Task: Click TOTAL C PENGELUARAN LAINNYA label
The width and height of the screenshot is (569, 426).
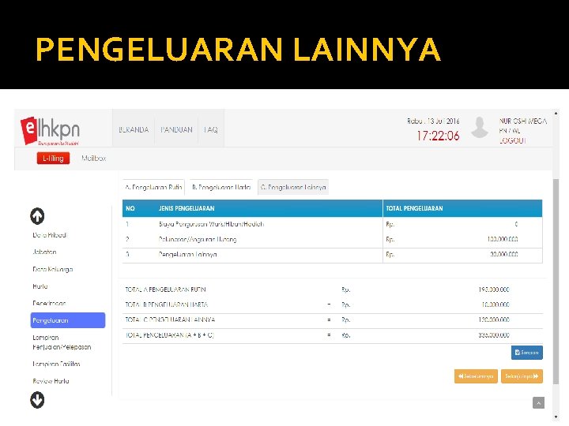Action: [x=170, y=319]
